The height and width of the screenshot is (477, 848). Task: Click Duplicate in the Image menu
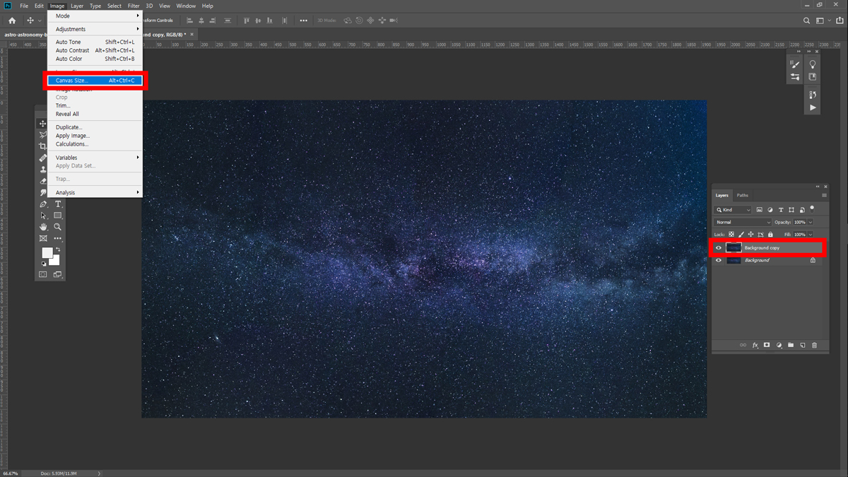[69, 127]
